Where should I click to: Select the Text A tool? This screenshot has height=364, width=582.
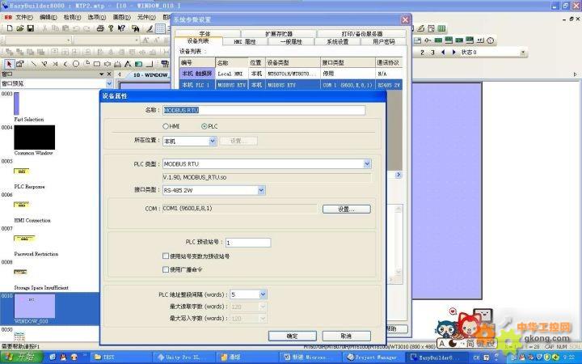click(x=128, y=64)
